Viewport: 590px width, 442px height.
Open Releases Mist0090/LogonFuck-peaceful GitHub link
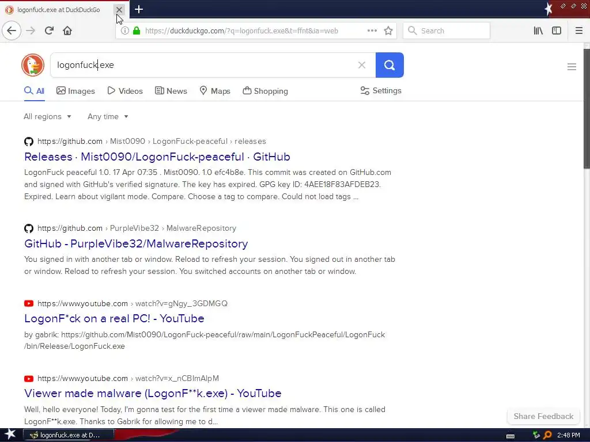click(x=157, y=157)
